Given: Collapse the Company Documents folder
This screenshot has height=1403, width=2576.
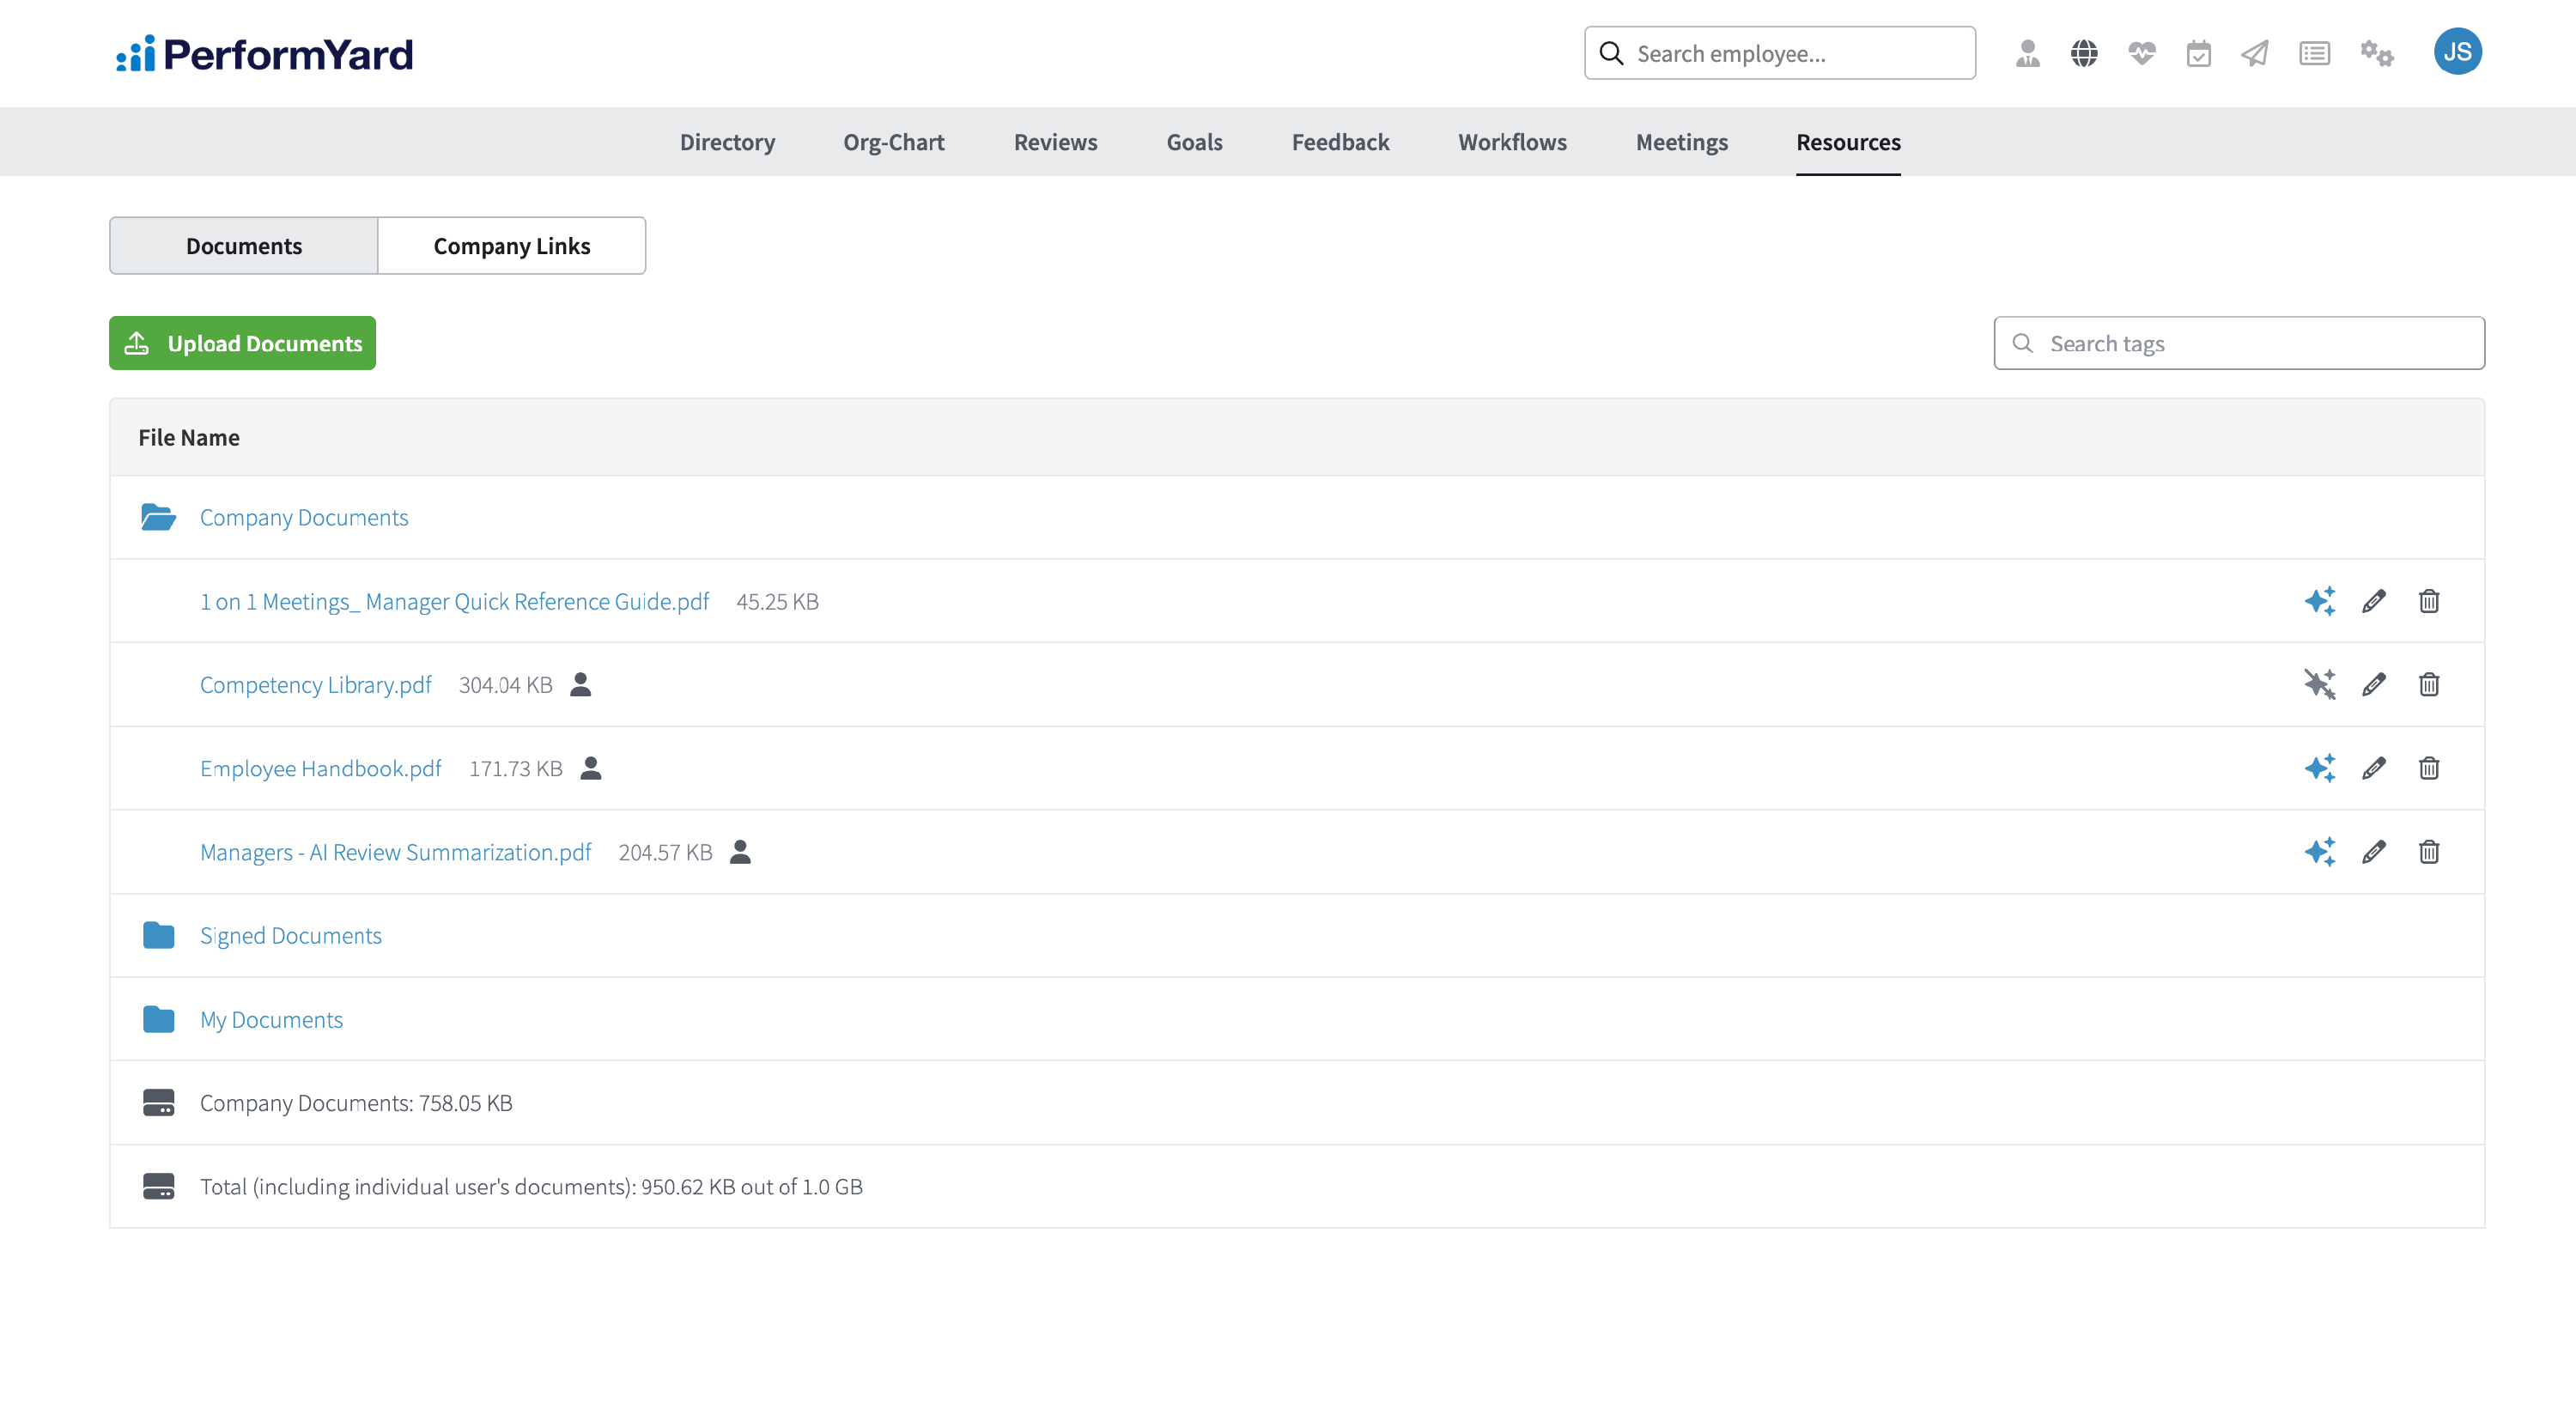Looking at the screenshot, I should (x=303, y=517).
